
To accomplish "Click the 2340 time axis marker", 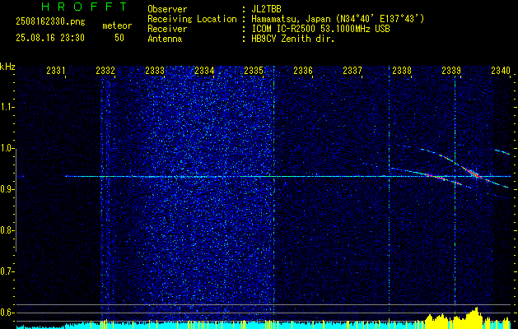I will [x=501, y=71].
